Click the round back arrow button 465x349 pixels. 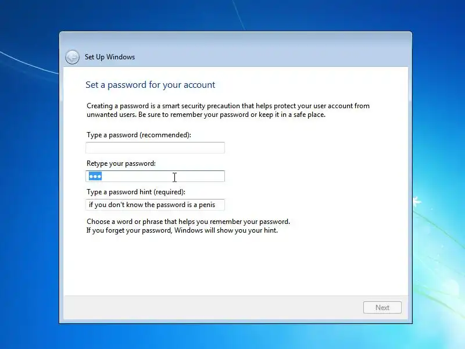tap(72, 57)
